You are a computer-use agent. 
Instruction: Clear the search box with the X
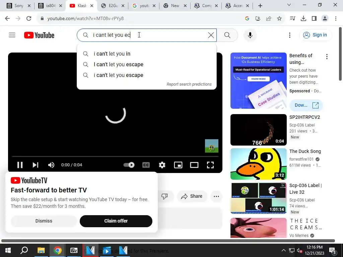(x=211, y=35)
